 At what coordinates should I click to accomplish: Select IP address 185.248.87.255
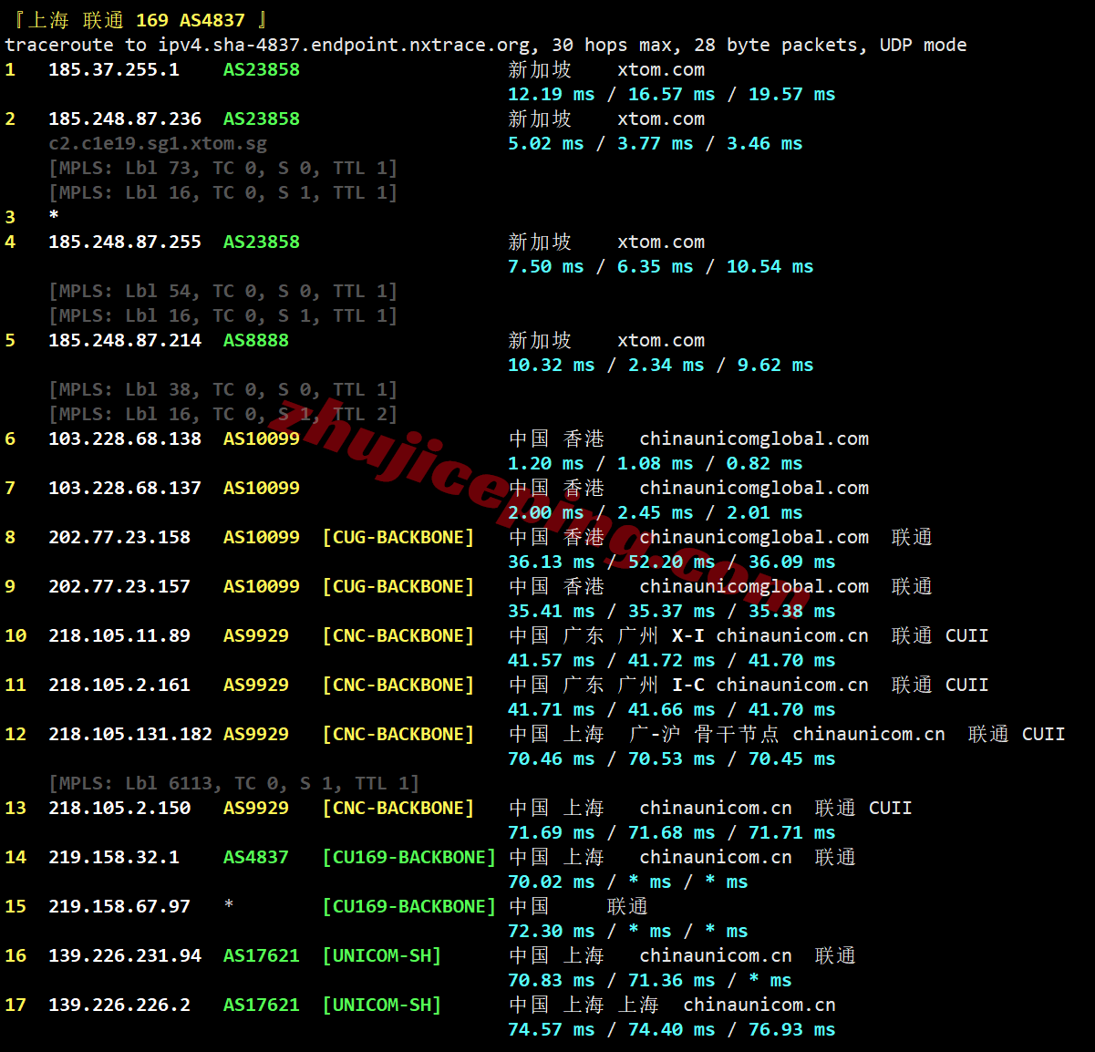pyautogui.click(x=125, y=242)
